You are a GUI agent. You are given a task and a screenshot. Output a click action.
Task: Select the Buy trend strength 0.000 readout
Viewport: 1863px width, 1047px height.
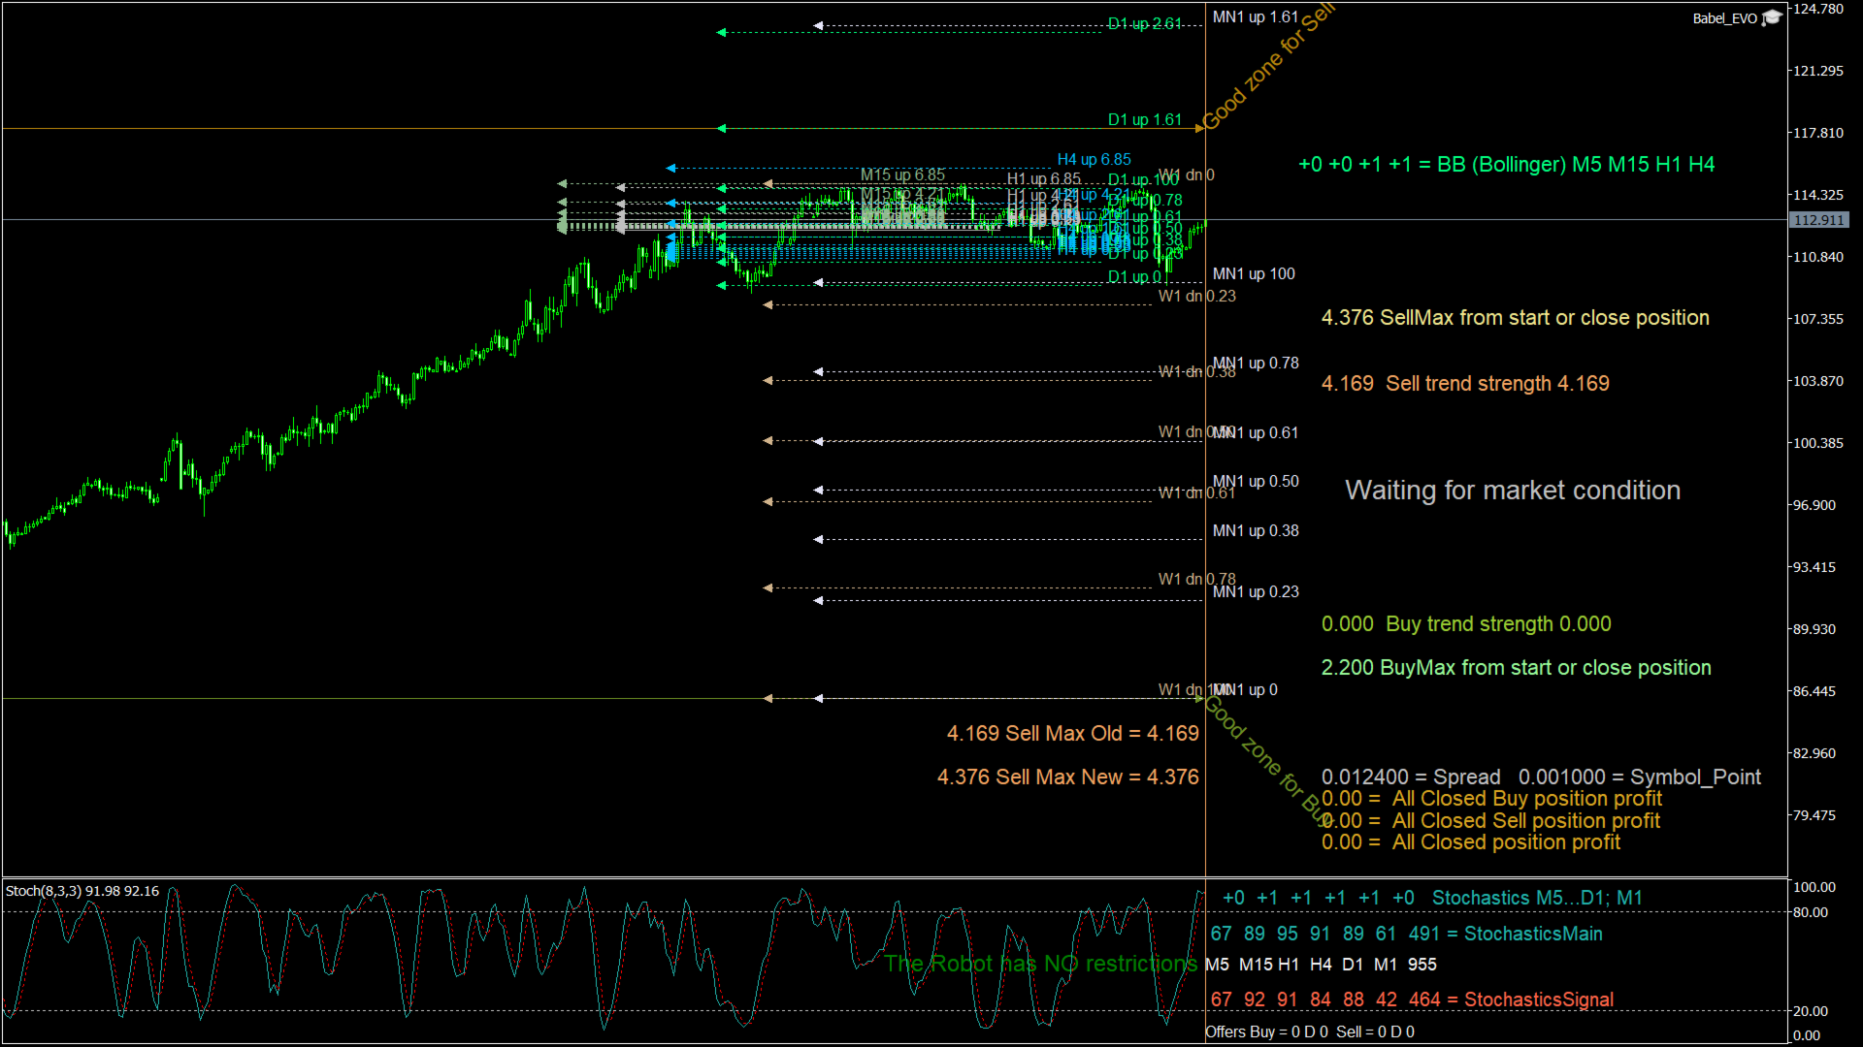pos(1466,624)
